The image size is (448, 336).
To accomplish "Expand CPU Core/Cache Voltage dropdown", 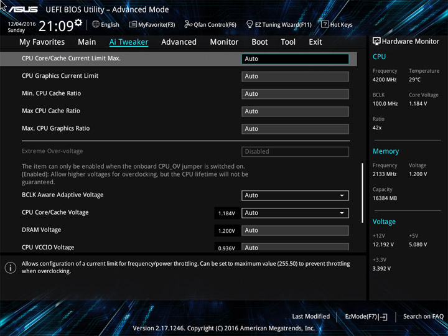I will pyautogui.click(x=295, y=213).
